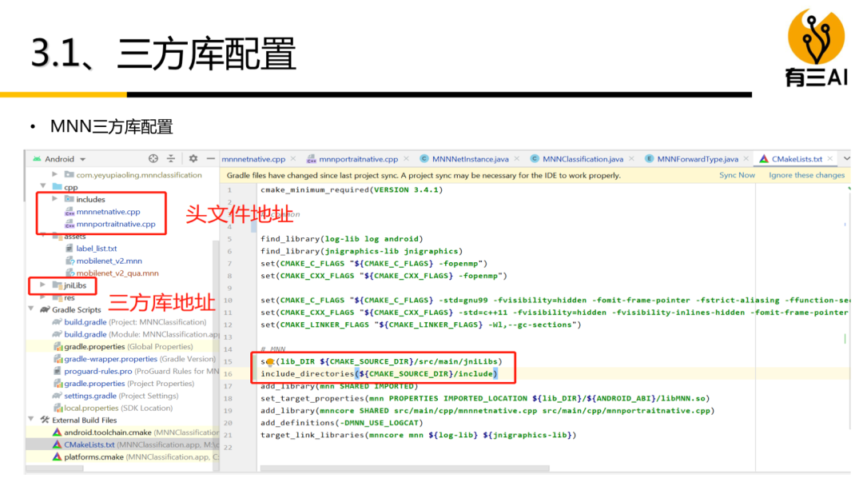The height and width of the screenshot is (486, 863).
Task: Click the Android robot icon in view selector
Action: 37,158
